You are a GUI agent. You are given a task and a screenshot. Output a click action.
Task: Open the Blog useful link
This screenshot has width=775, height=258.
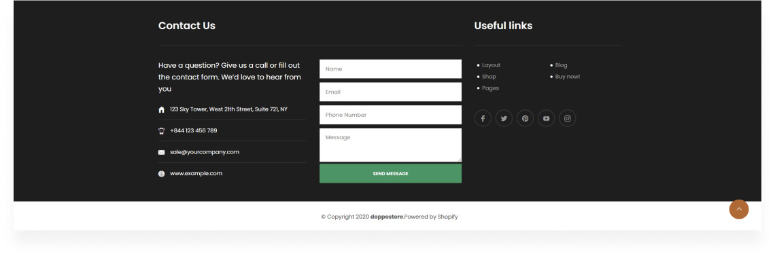click(561, 65)
